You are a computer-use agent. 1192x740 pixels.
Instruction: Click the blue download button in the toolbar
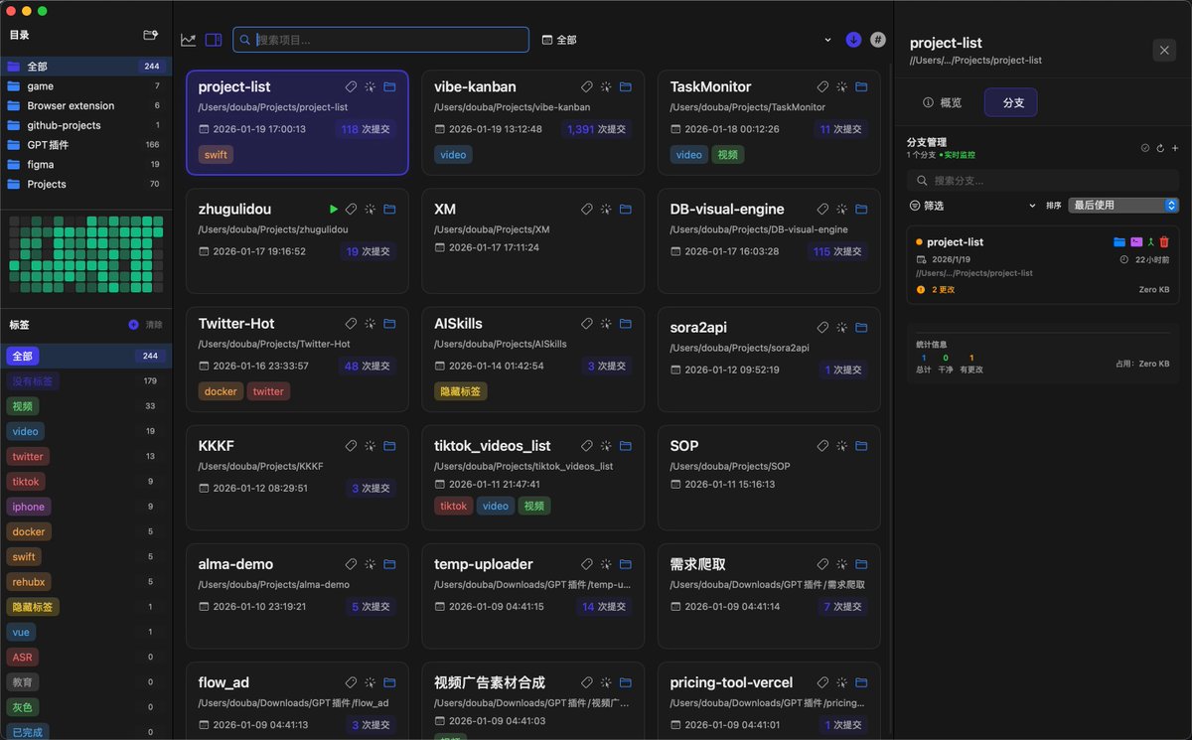coord(853,39)
